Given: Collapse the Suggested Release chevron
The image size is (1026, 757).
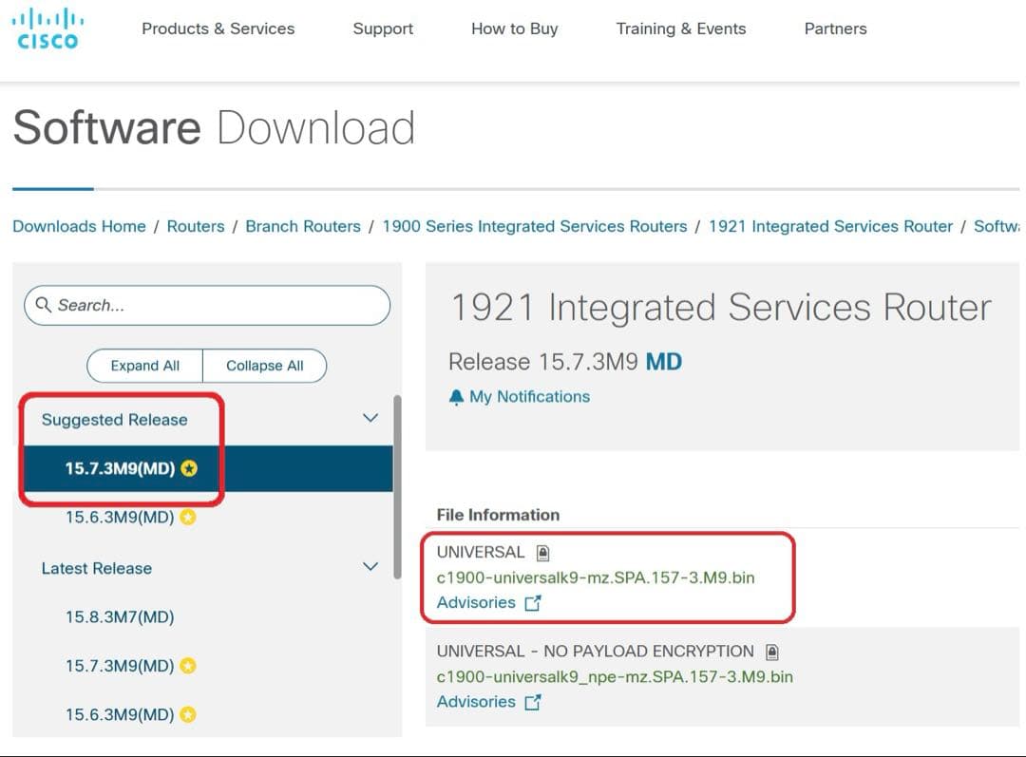Looking at the screenshot, I should point(370,418).
